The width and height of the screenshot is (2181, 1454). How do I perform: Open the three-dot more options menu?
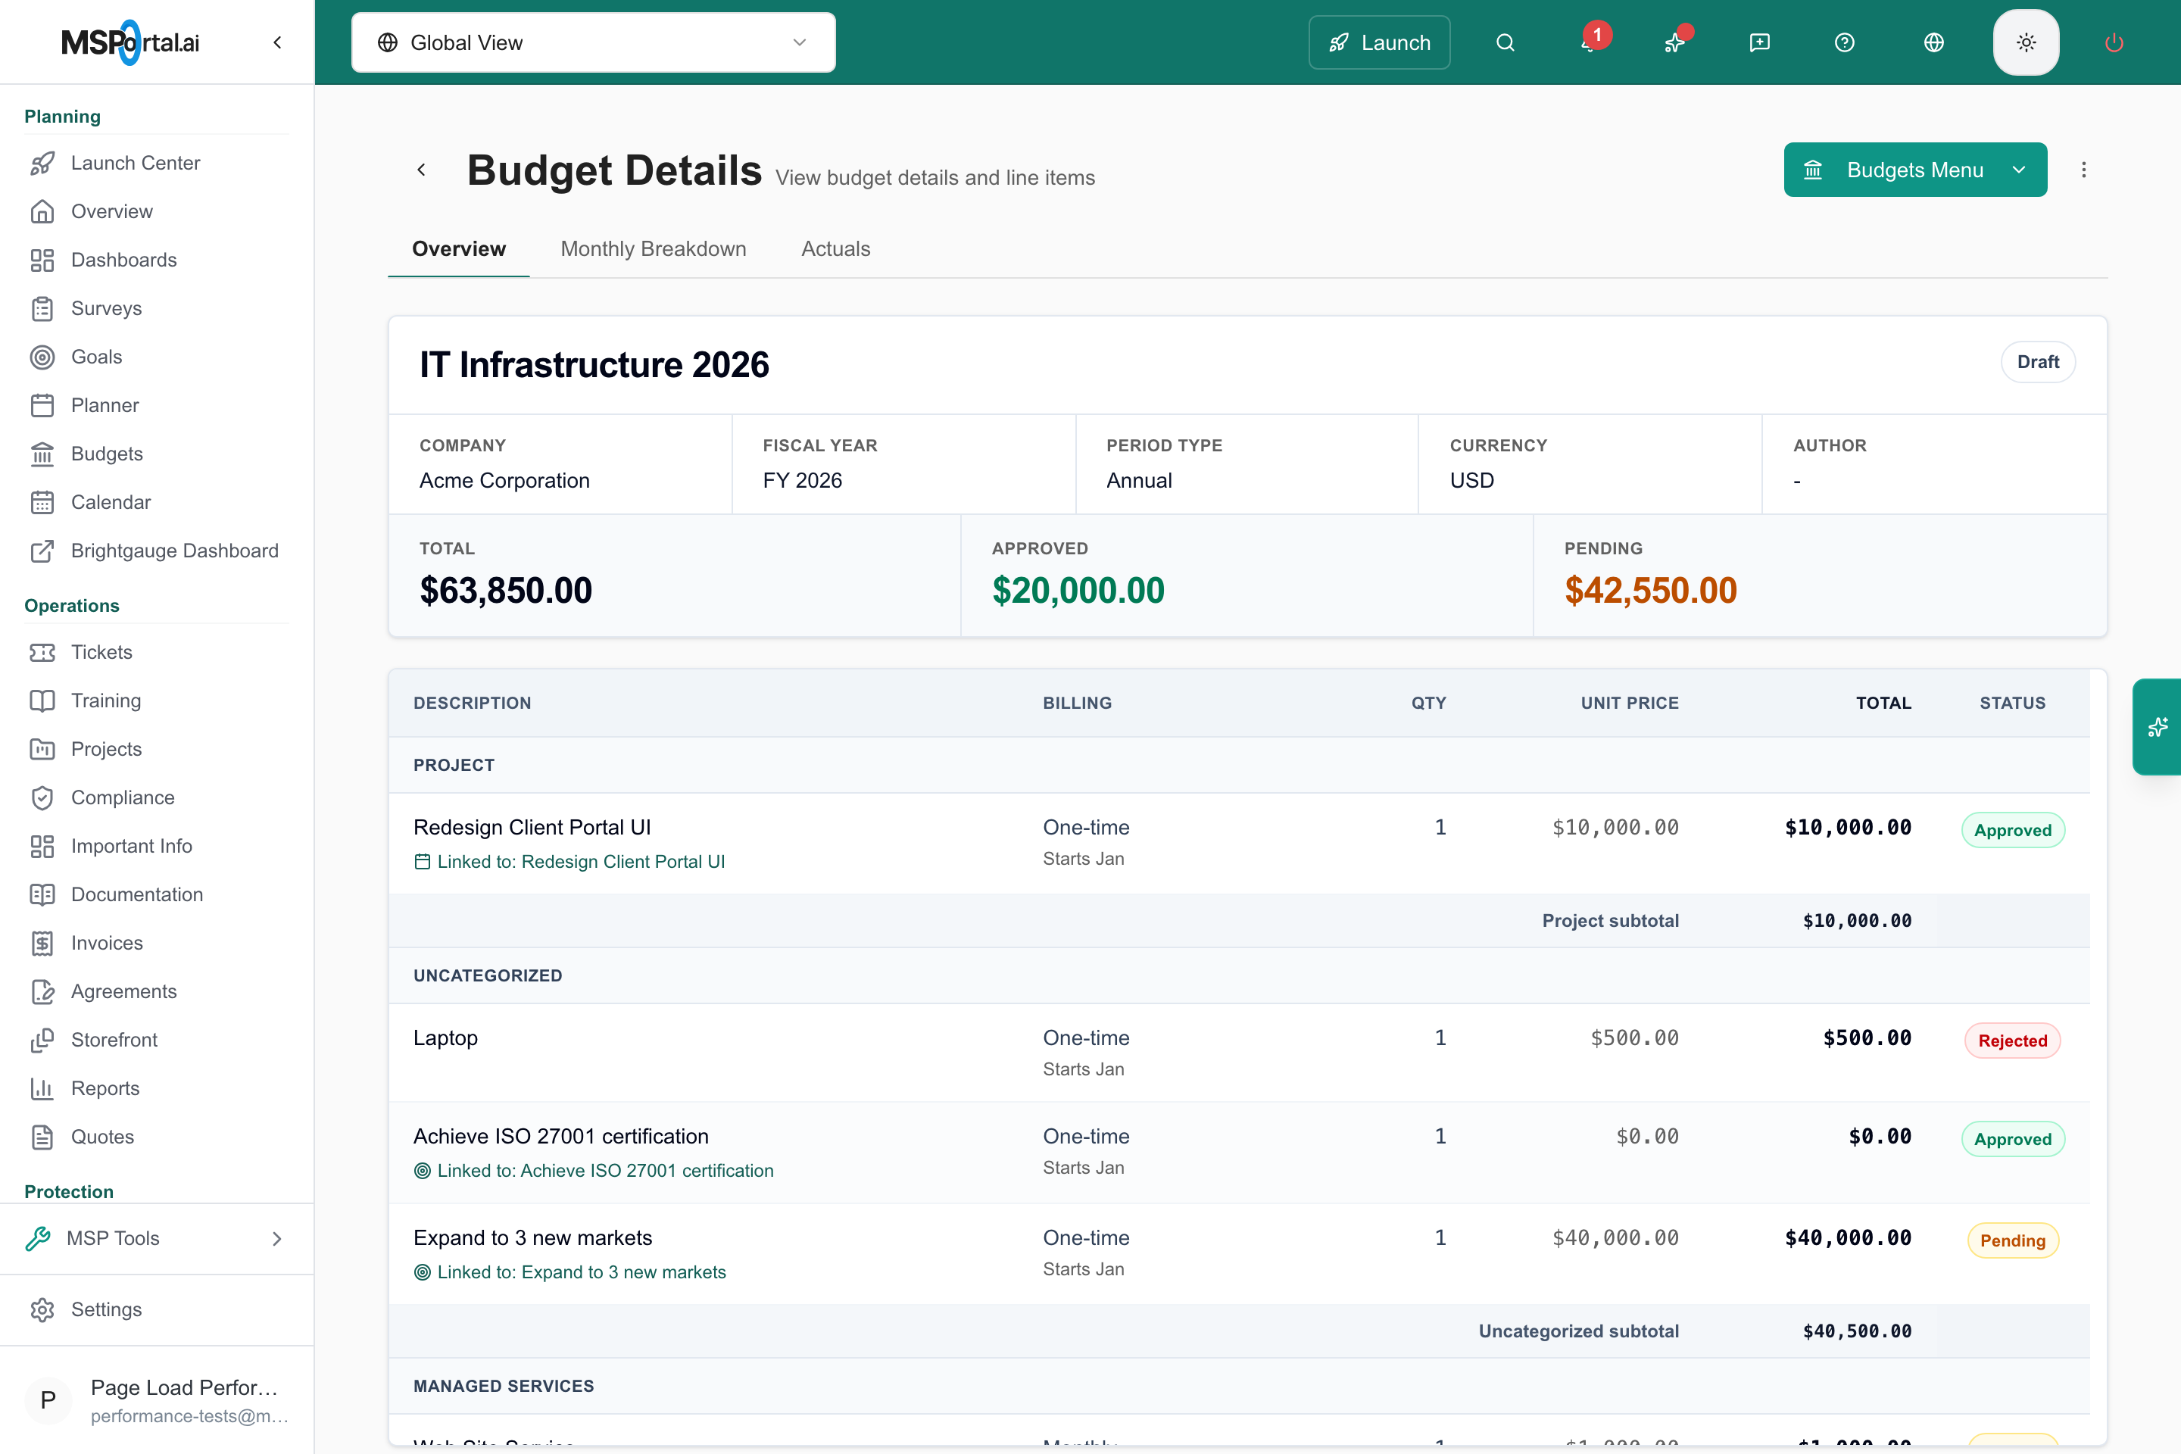pyautogui.click(x=2083, y=170)
